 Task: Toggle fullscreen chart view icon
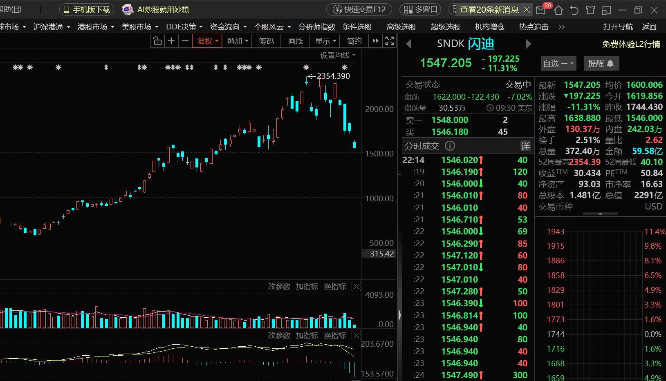tap(390, 41)
